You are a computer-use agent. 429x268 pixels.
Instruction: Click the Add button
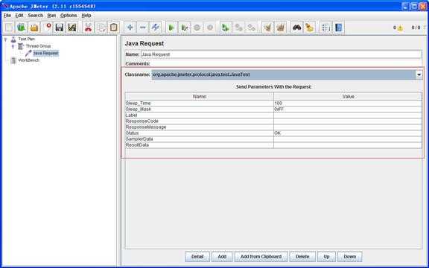pyautogui.click(x=222, y=257)
